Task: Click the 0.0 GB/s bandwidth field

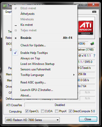Action: tap(86, 80)
